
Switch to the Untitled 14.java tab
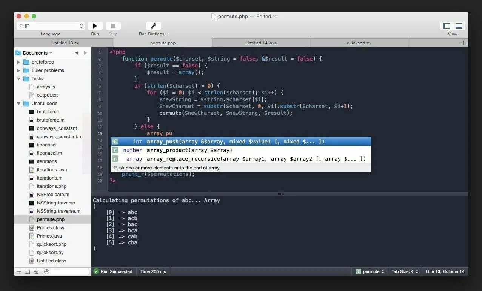(261, 43)
